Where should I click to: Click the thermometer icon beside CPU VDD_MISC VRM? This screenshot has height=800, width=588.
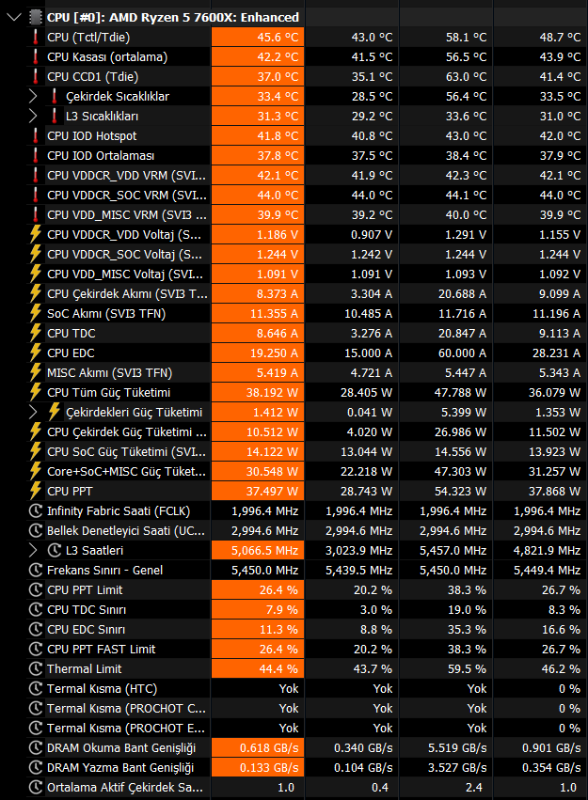(x=35, y=214)
